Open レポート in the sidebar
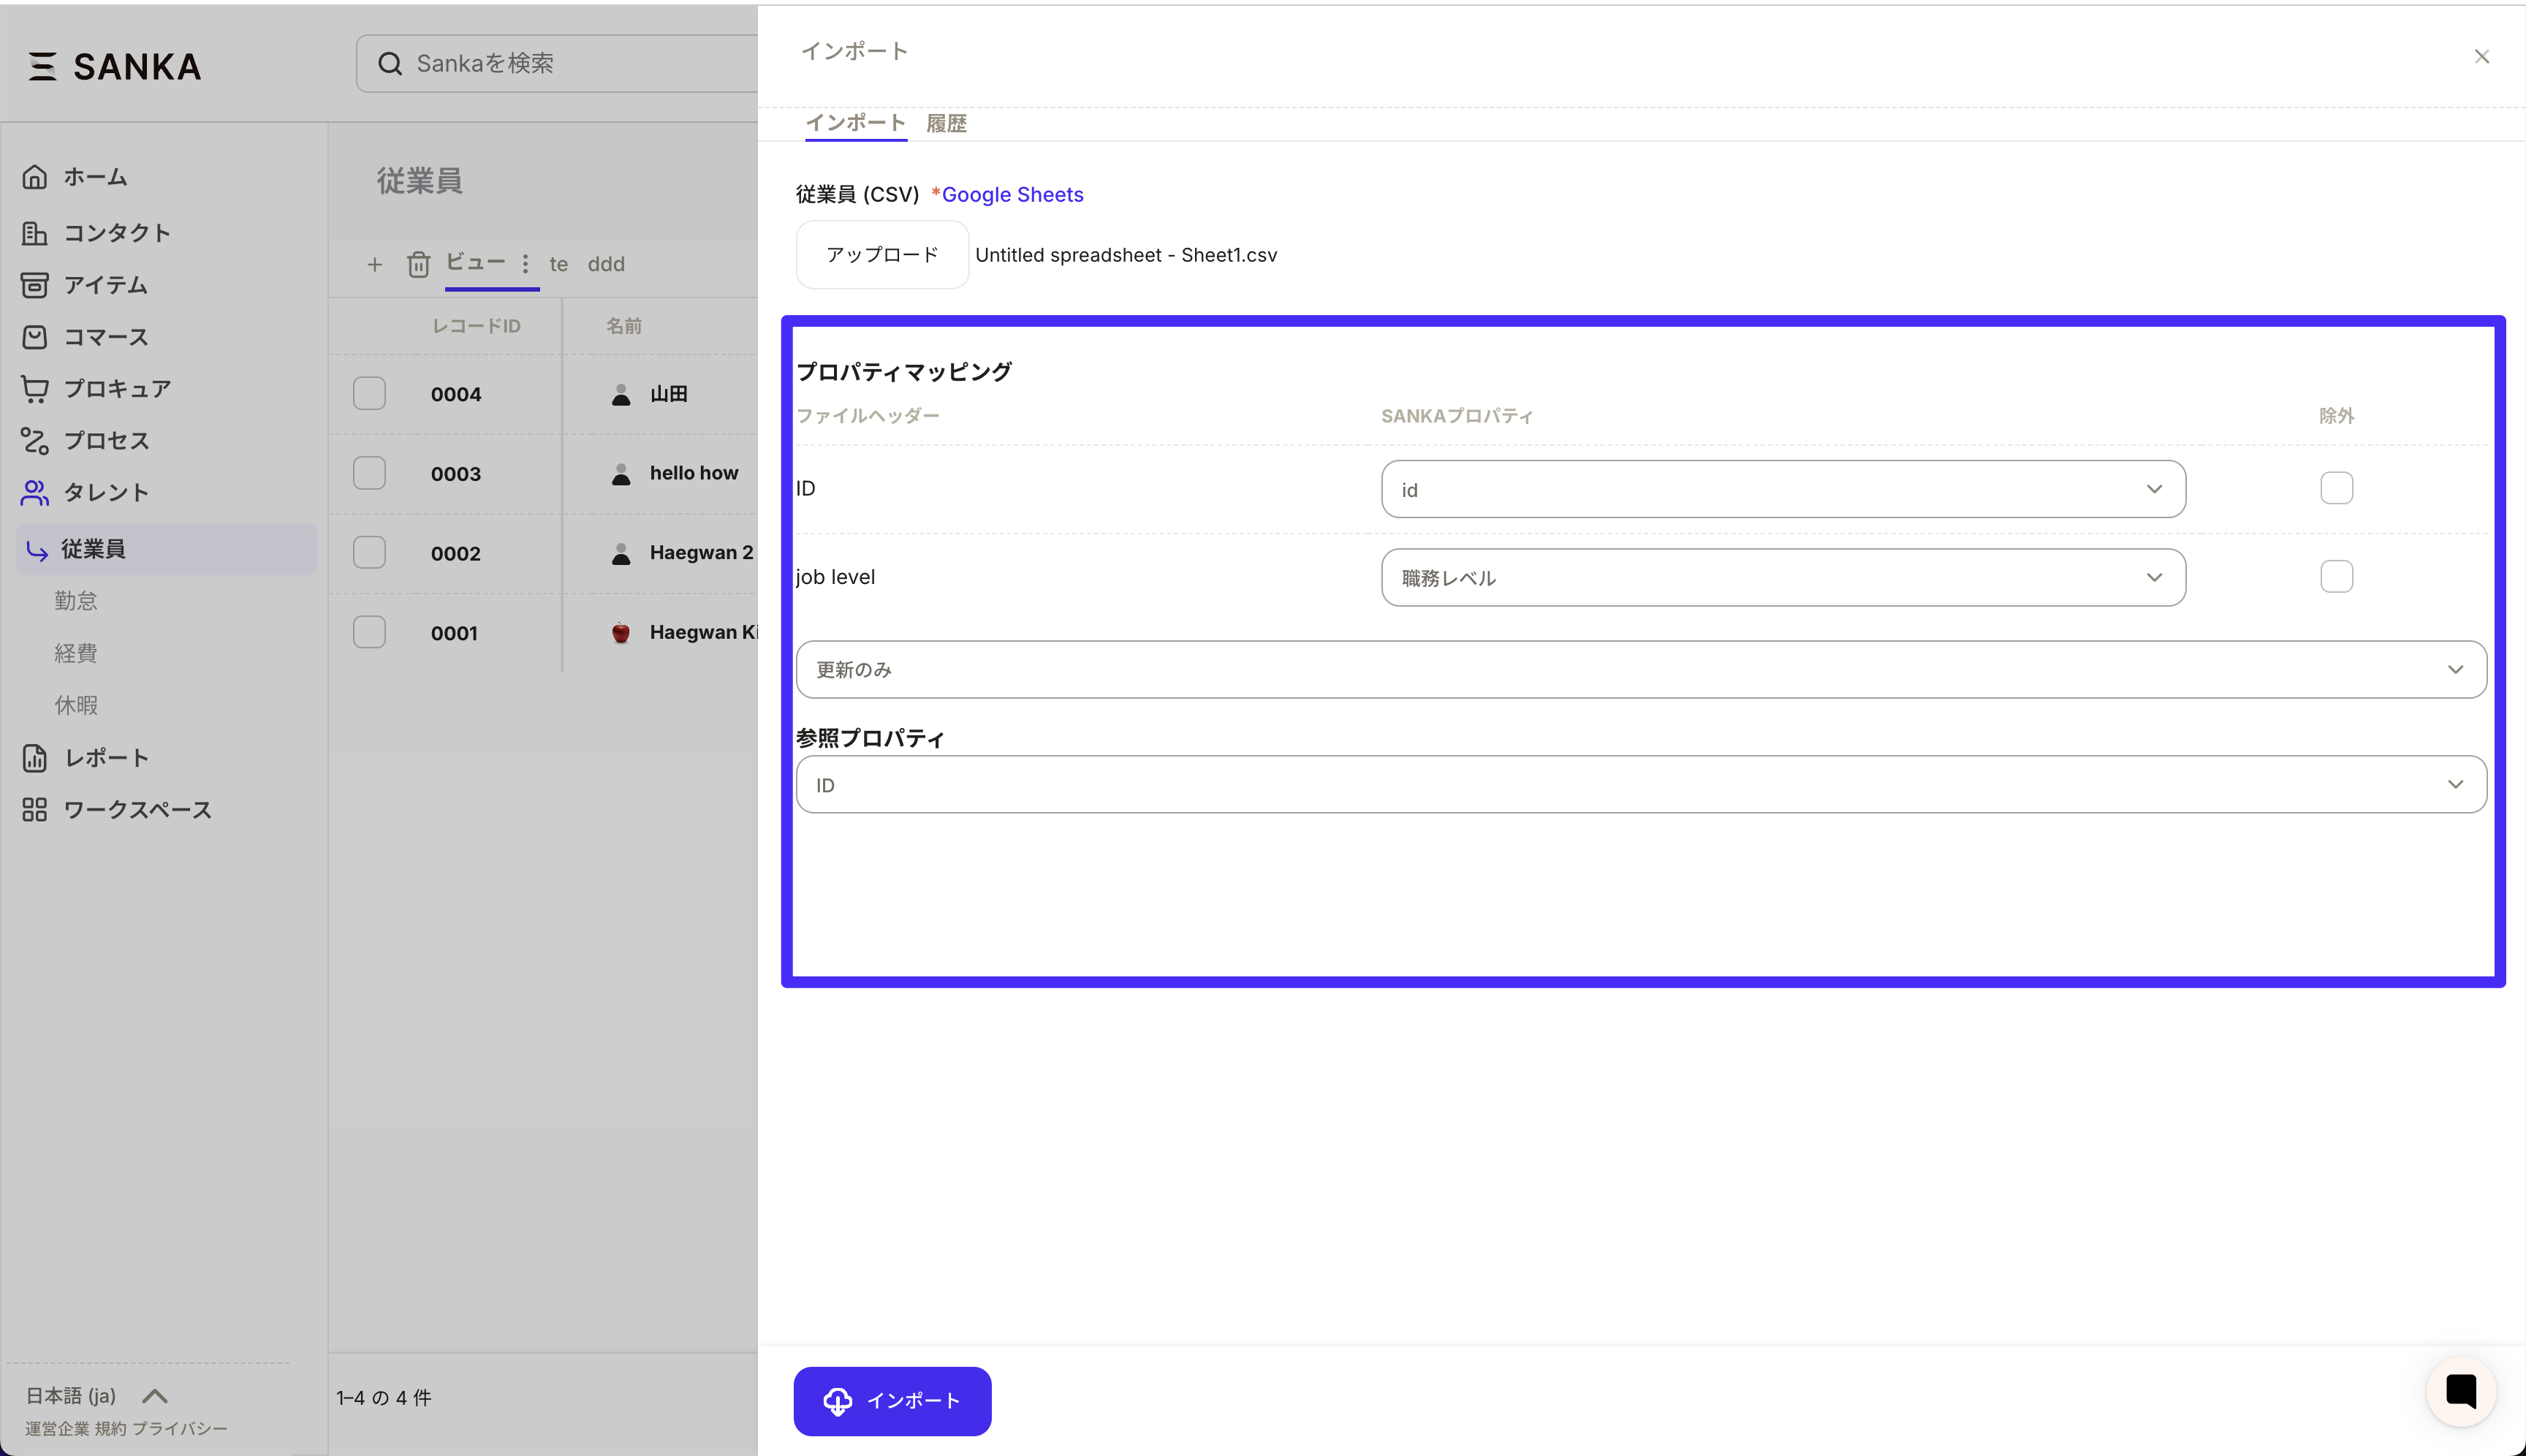2526x1456 pixels. [x=106, y=758]
